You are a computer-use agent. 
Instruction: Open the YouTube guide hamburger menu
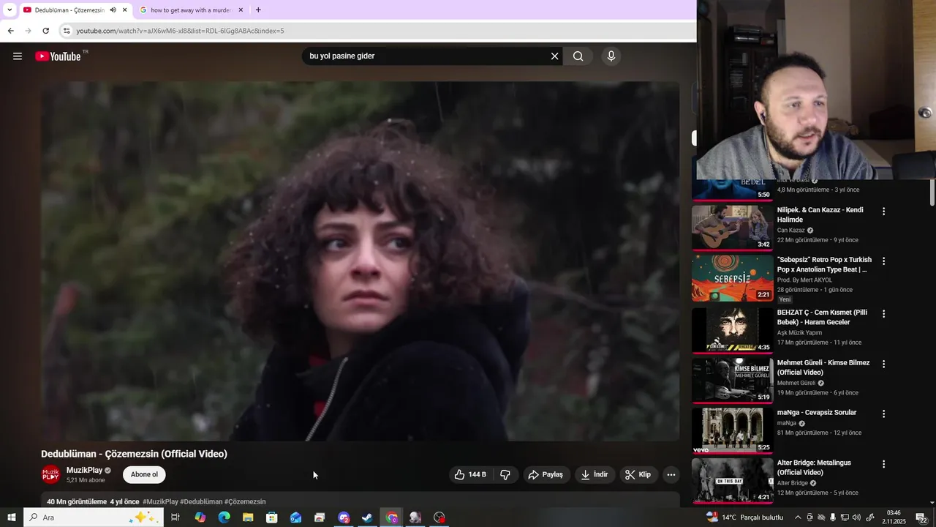(18, 56)
